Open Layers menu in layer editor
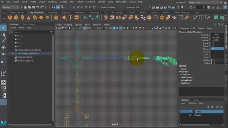 183,103
